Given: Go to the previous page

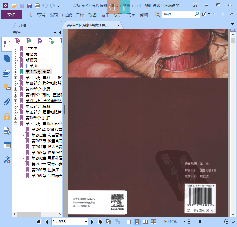Looking at the screenshot, I should pyautogui.click(x=46, y=222).
